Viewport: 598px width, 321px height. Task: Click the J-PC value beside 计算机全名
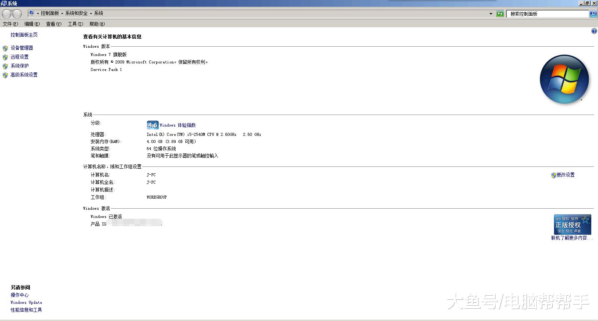151,182
